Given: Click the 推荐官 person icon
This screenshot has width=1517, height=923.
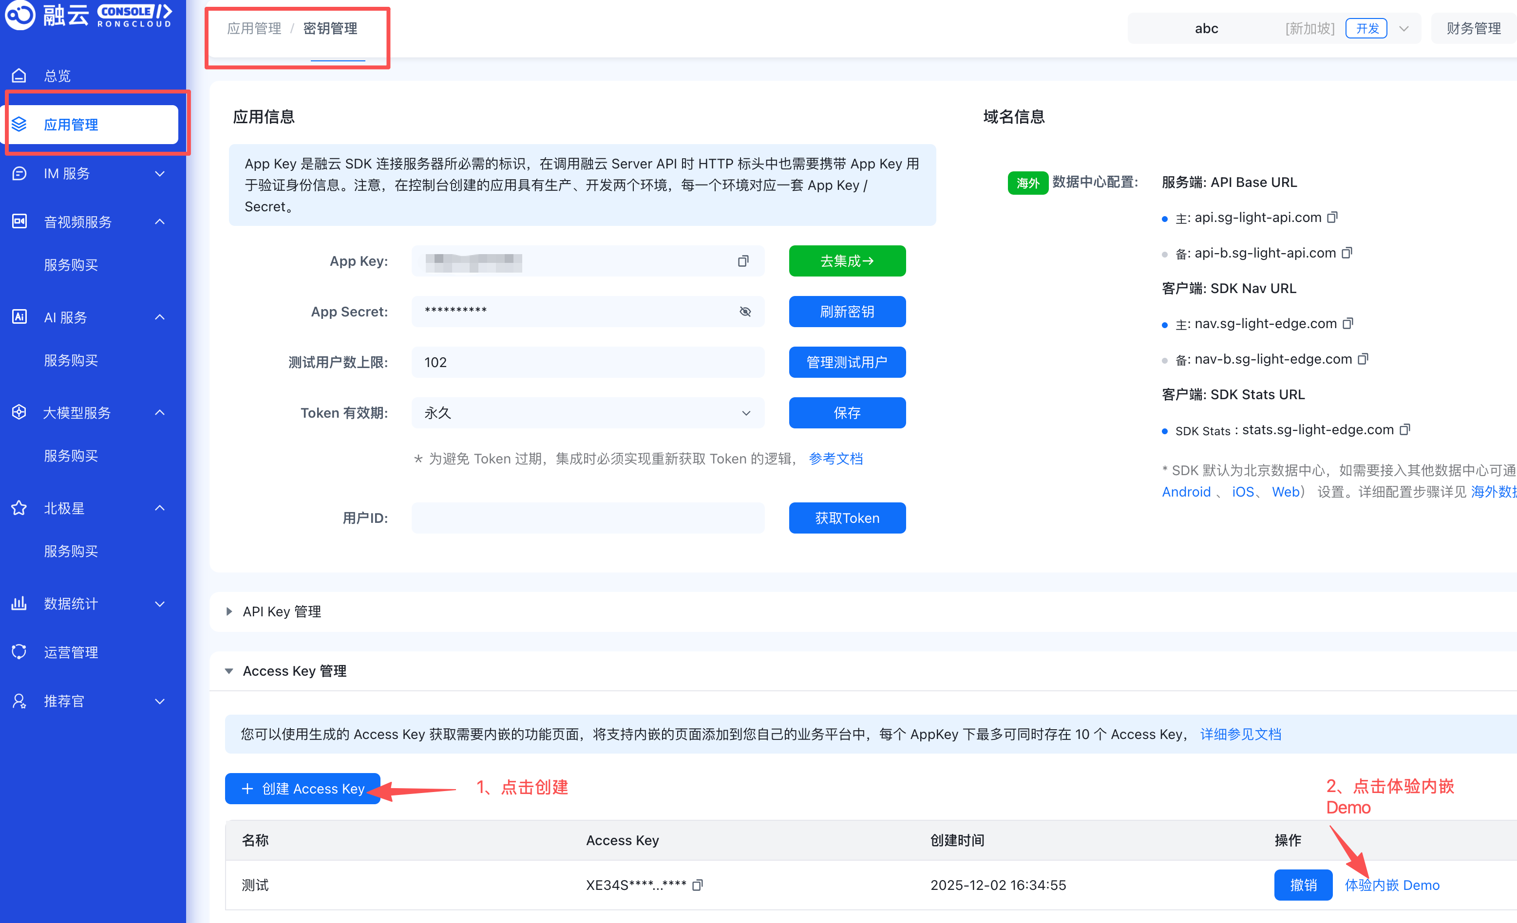Looking at the screenshot, I should [x=19, y=701].
